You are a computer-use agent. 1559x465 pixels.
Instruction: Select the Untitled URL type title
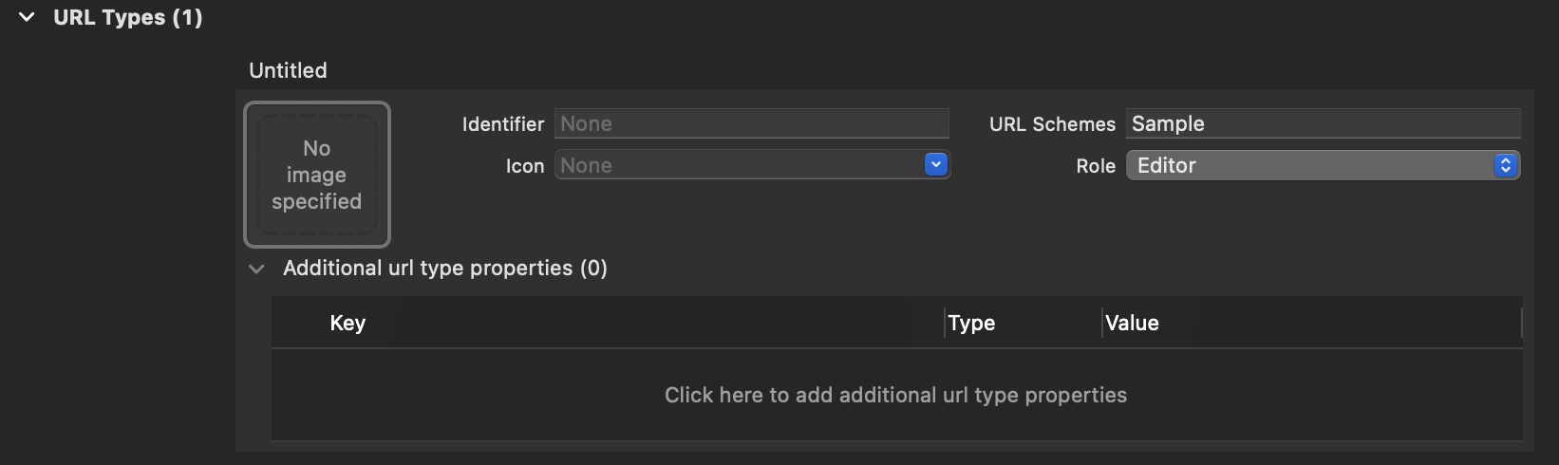288,70
